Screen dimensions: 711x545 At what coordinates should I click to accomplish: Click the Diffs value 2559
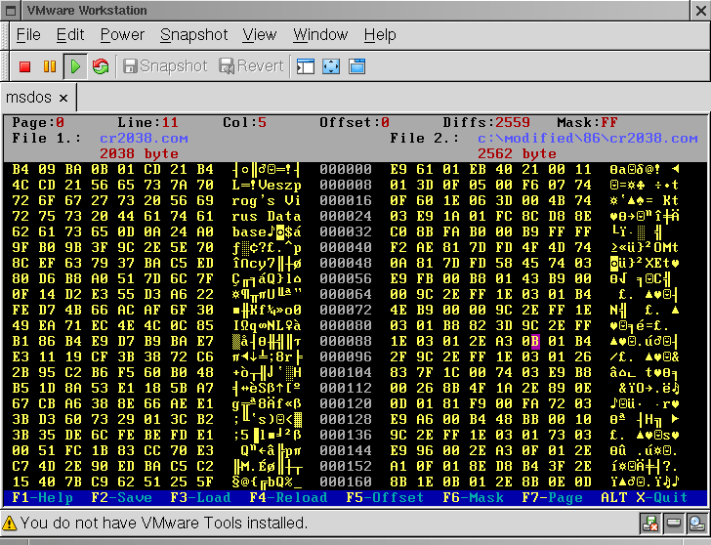[x=513, y=123]
